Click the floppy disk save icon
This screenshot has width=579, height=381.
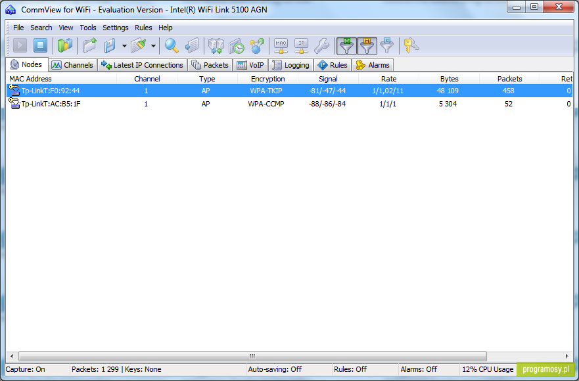(x=110, y=46)
